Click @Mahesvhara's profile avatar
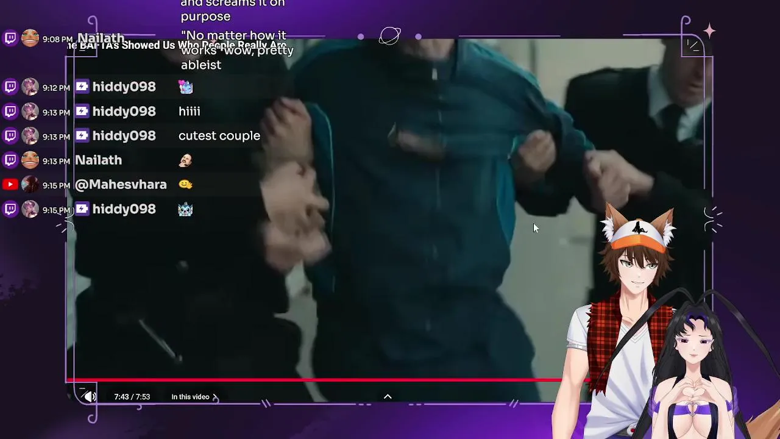This screenshot has height=439, width=780. point(30,185)
